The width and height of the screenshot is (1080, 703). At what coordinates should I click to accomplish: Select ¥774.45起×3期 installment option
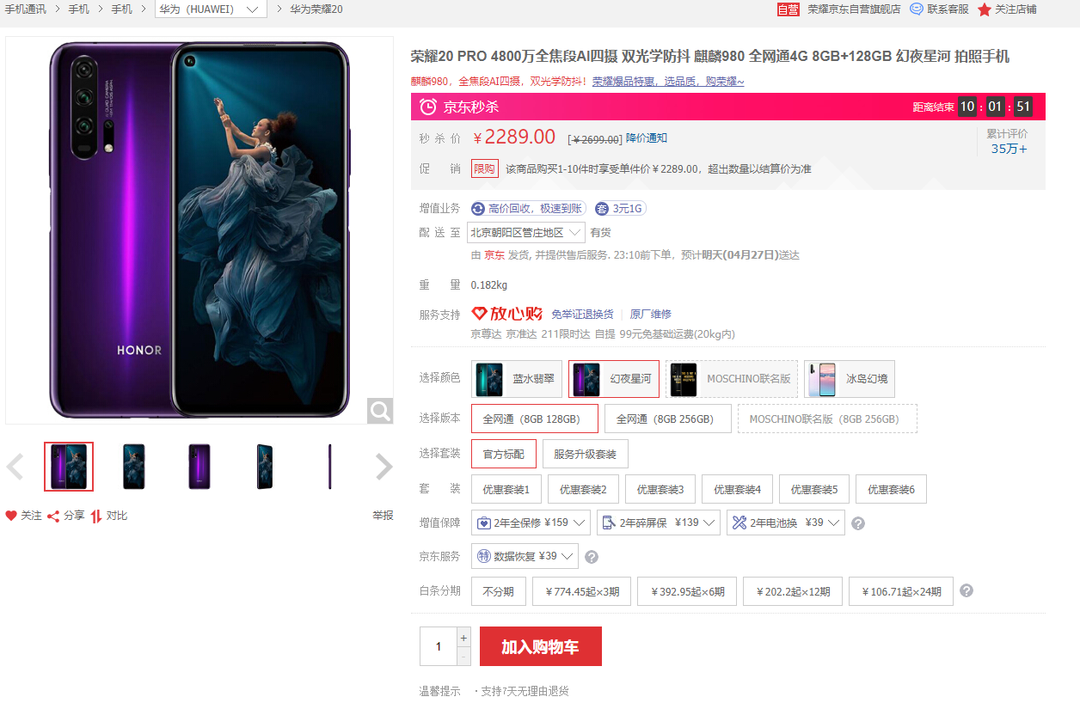point(581,591)
